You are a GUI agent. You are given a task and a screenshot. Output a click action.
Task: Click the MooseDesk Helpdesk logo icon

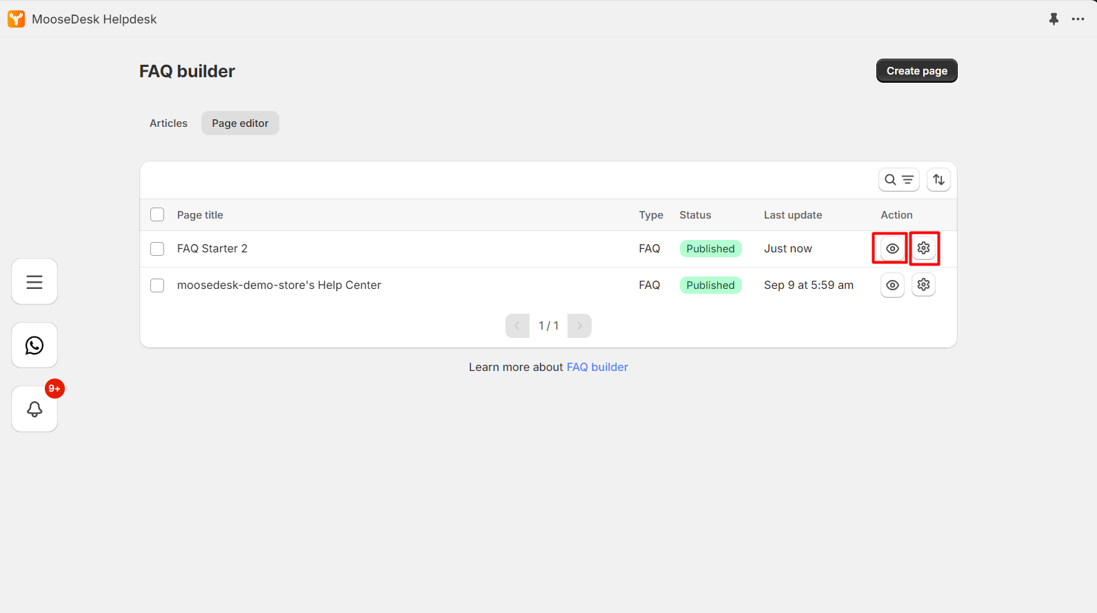tap(17, 19)
